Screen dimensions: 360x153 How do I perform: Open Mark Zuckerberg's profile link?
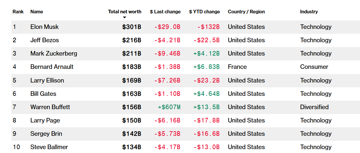coord(54,54)
